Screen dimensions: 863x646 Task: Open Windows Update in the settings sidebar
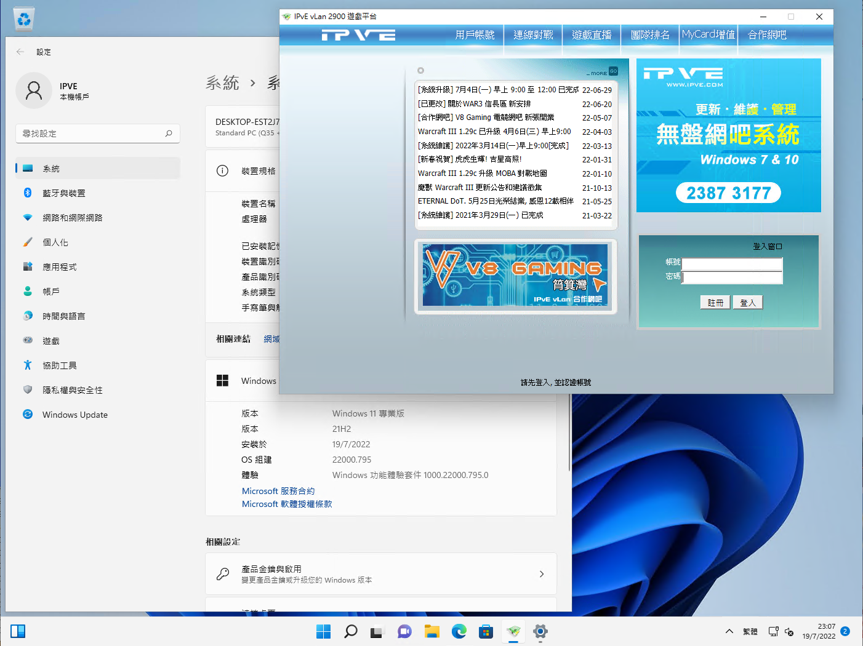click(x=74, y=415)
